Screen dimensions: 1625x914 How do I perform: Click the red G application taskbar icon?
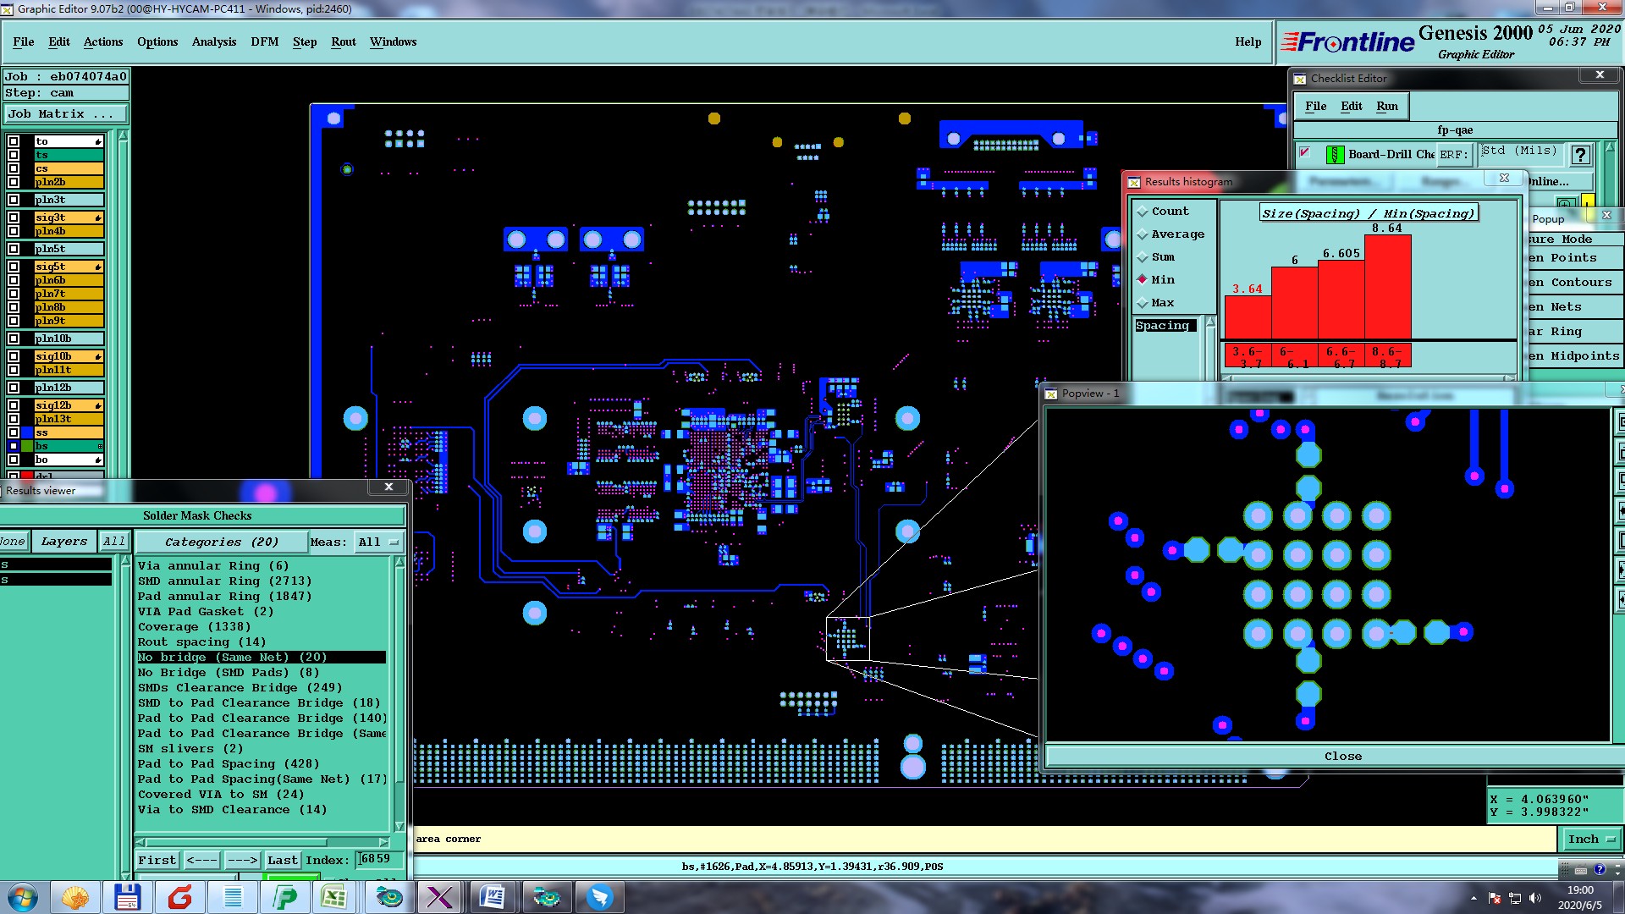179,897
